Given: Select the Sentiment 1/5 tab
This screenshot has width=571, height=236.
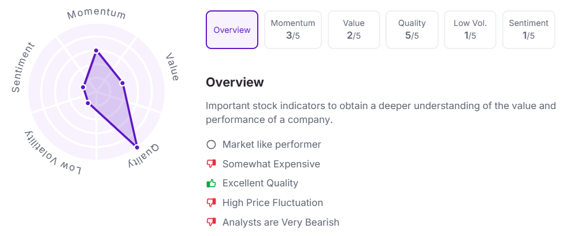Looking at the screenshot, I should 528,30.
